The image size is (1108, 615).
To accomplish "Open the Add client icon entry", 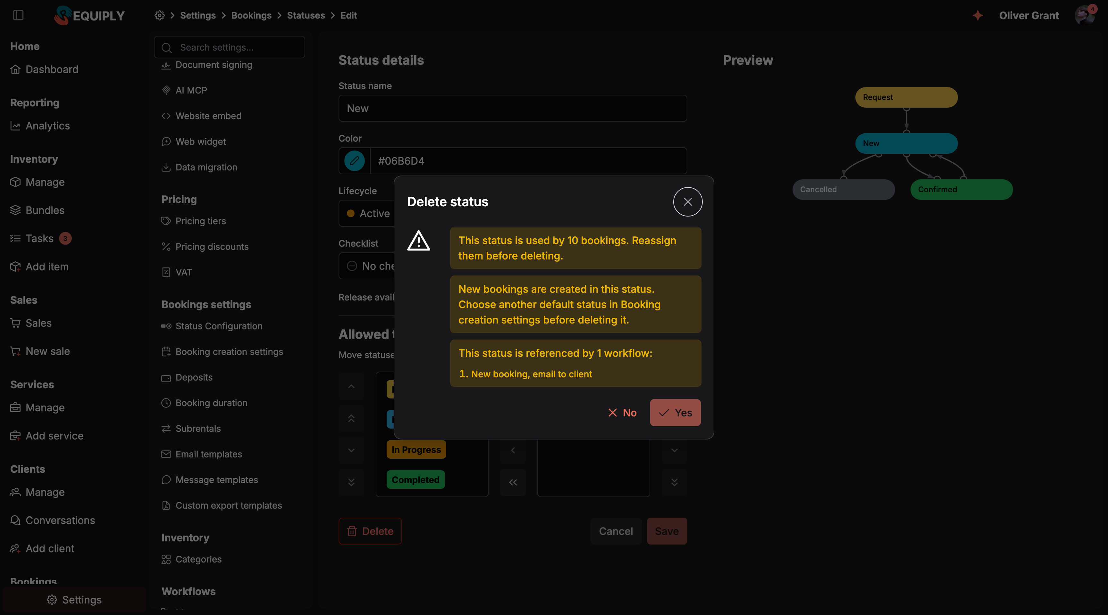I will tap(42, 548).
